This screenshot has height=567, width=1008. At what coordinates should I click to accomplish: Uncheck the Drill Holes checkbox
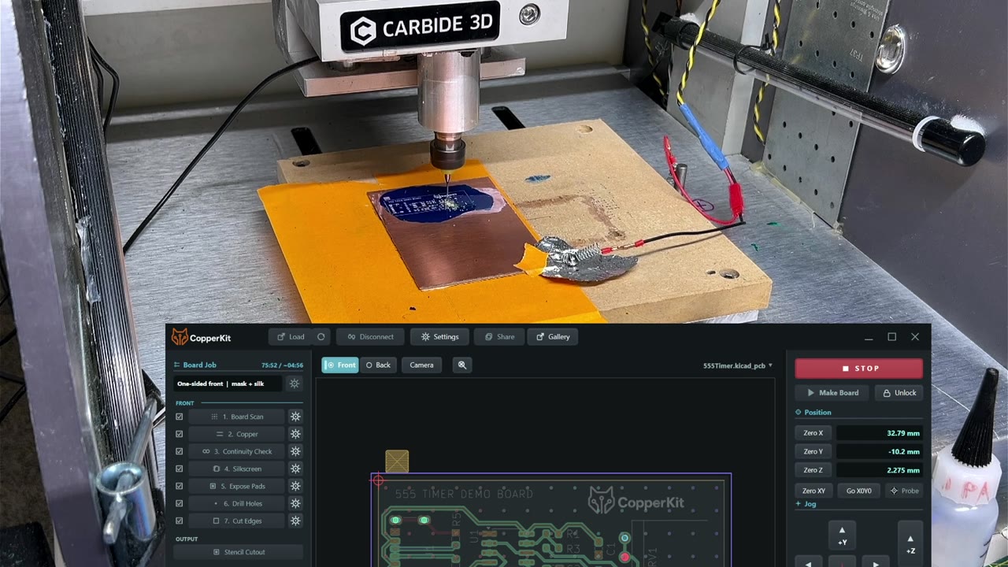click(x=180, y=503)
